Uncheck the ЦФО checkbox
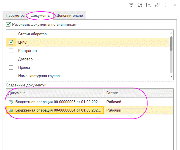 point(11,42)
